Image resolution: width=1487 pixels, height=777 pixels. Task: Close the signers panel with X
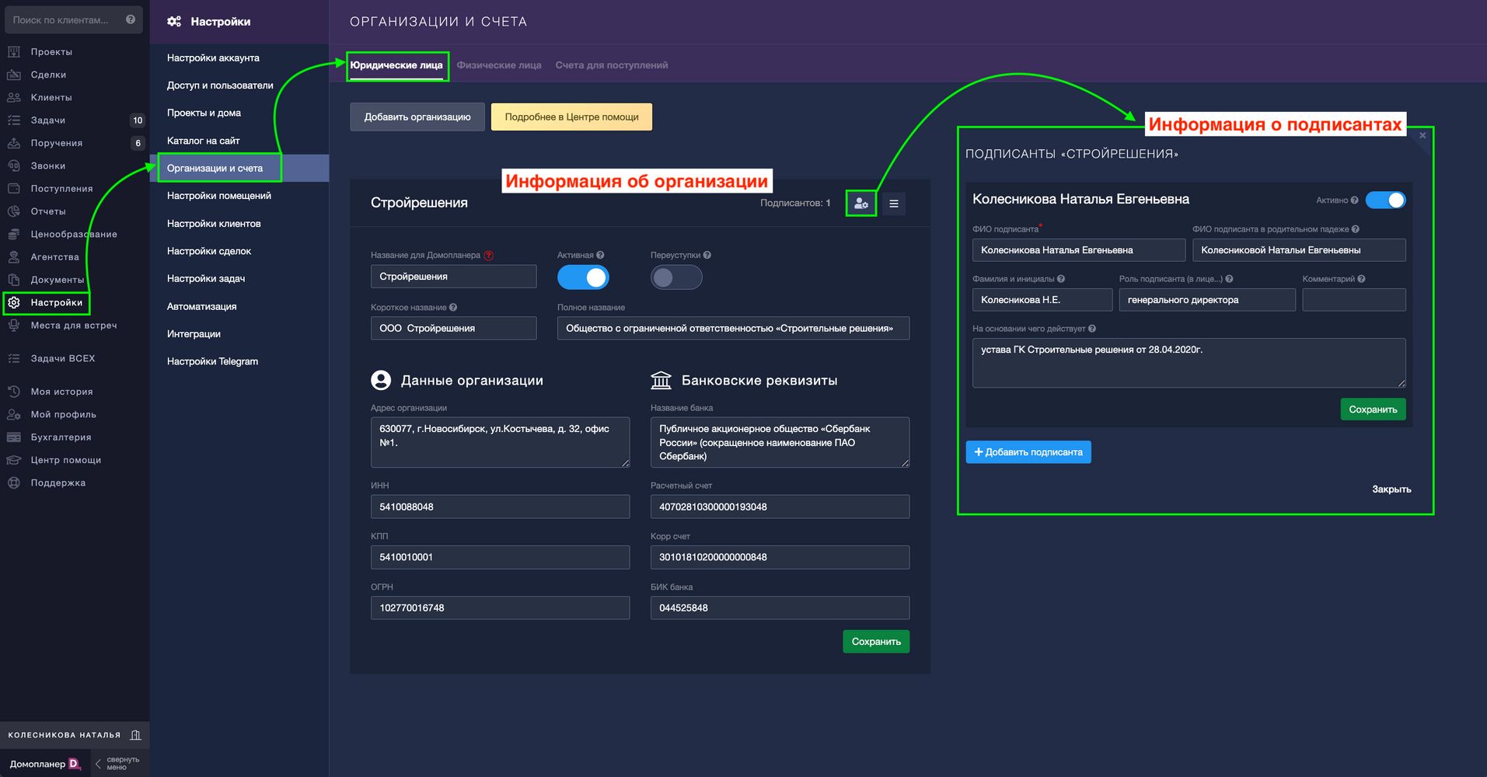[x=1422, y=136]
